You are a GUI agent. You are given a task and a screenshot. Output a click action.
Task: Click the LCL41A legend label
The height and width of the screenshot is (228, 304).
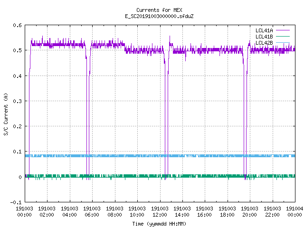point(264,30)
